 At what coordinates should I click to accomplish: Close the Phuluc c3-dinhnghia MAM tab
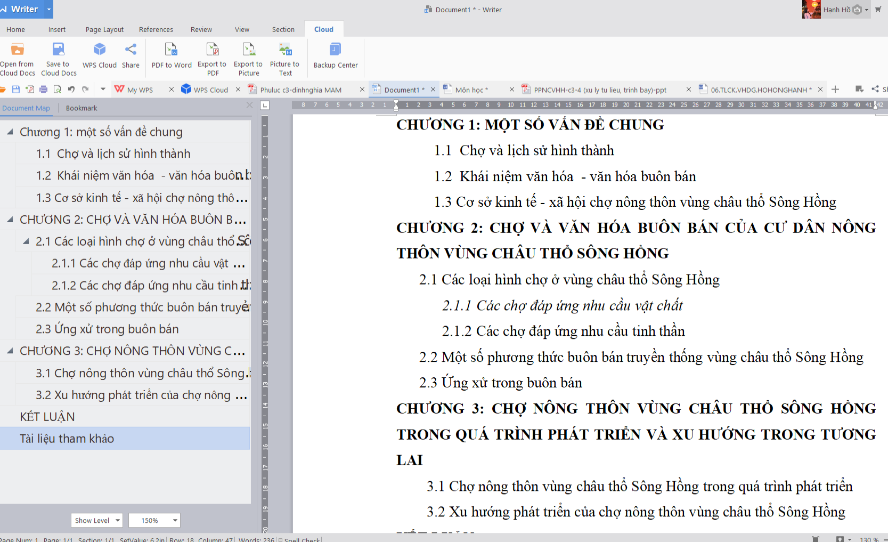click(x=362, y=90)
